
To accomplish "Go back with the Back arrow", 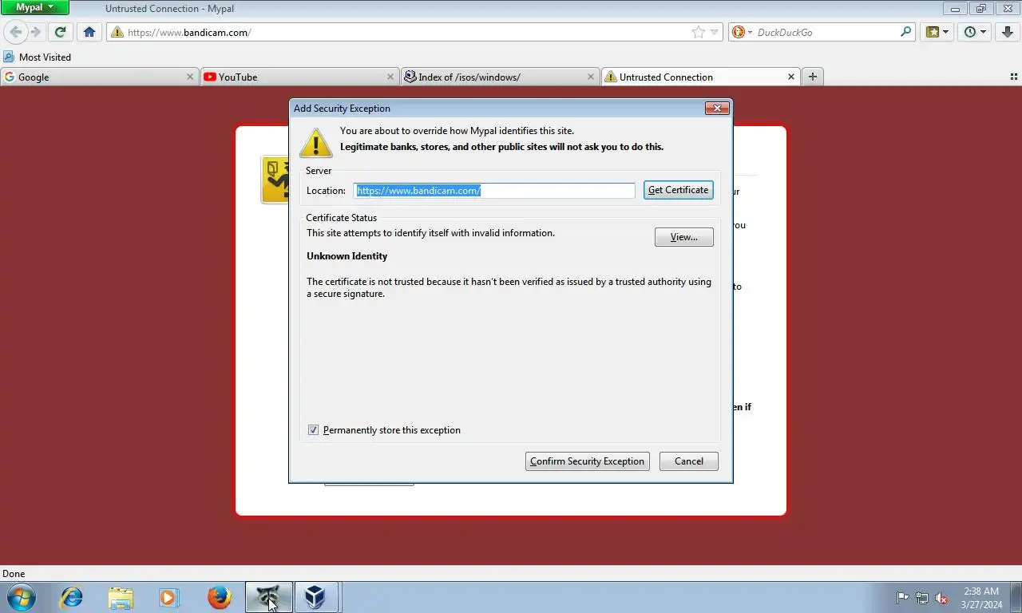I will tap(15, 32).
